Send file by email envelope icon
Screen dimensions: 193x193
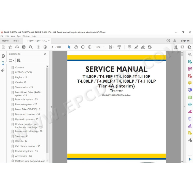[183, 47]
